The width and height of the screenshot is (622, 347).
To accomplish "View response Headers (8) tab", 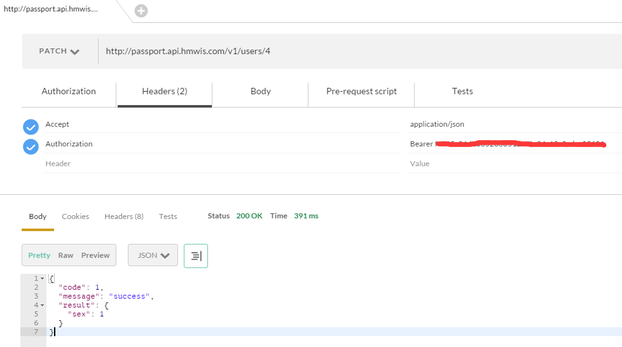I will [x=124, y=216].
